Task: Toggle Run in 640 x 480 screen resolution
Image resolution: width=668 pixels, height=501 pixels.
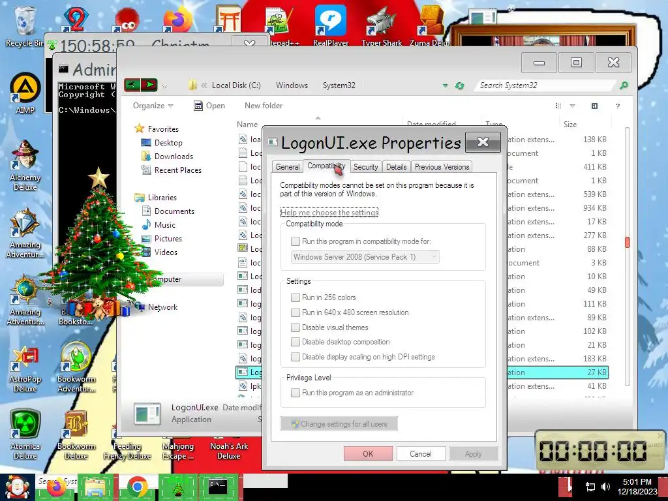Action: point(296,312)
